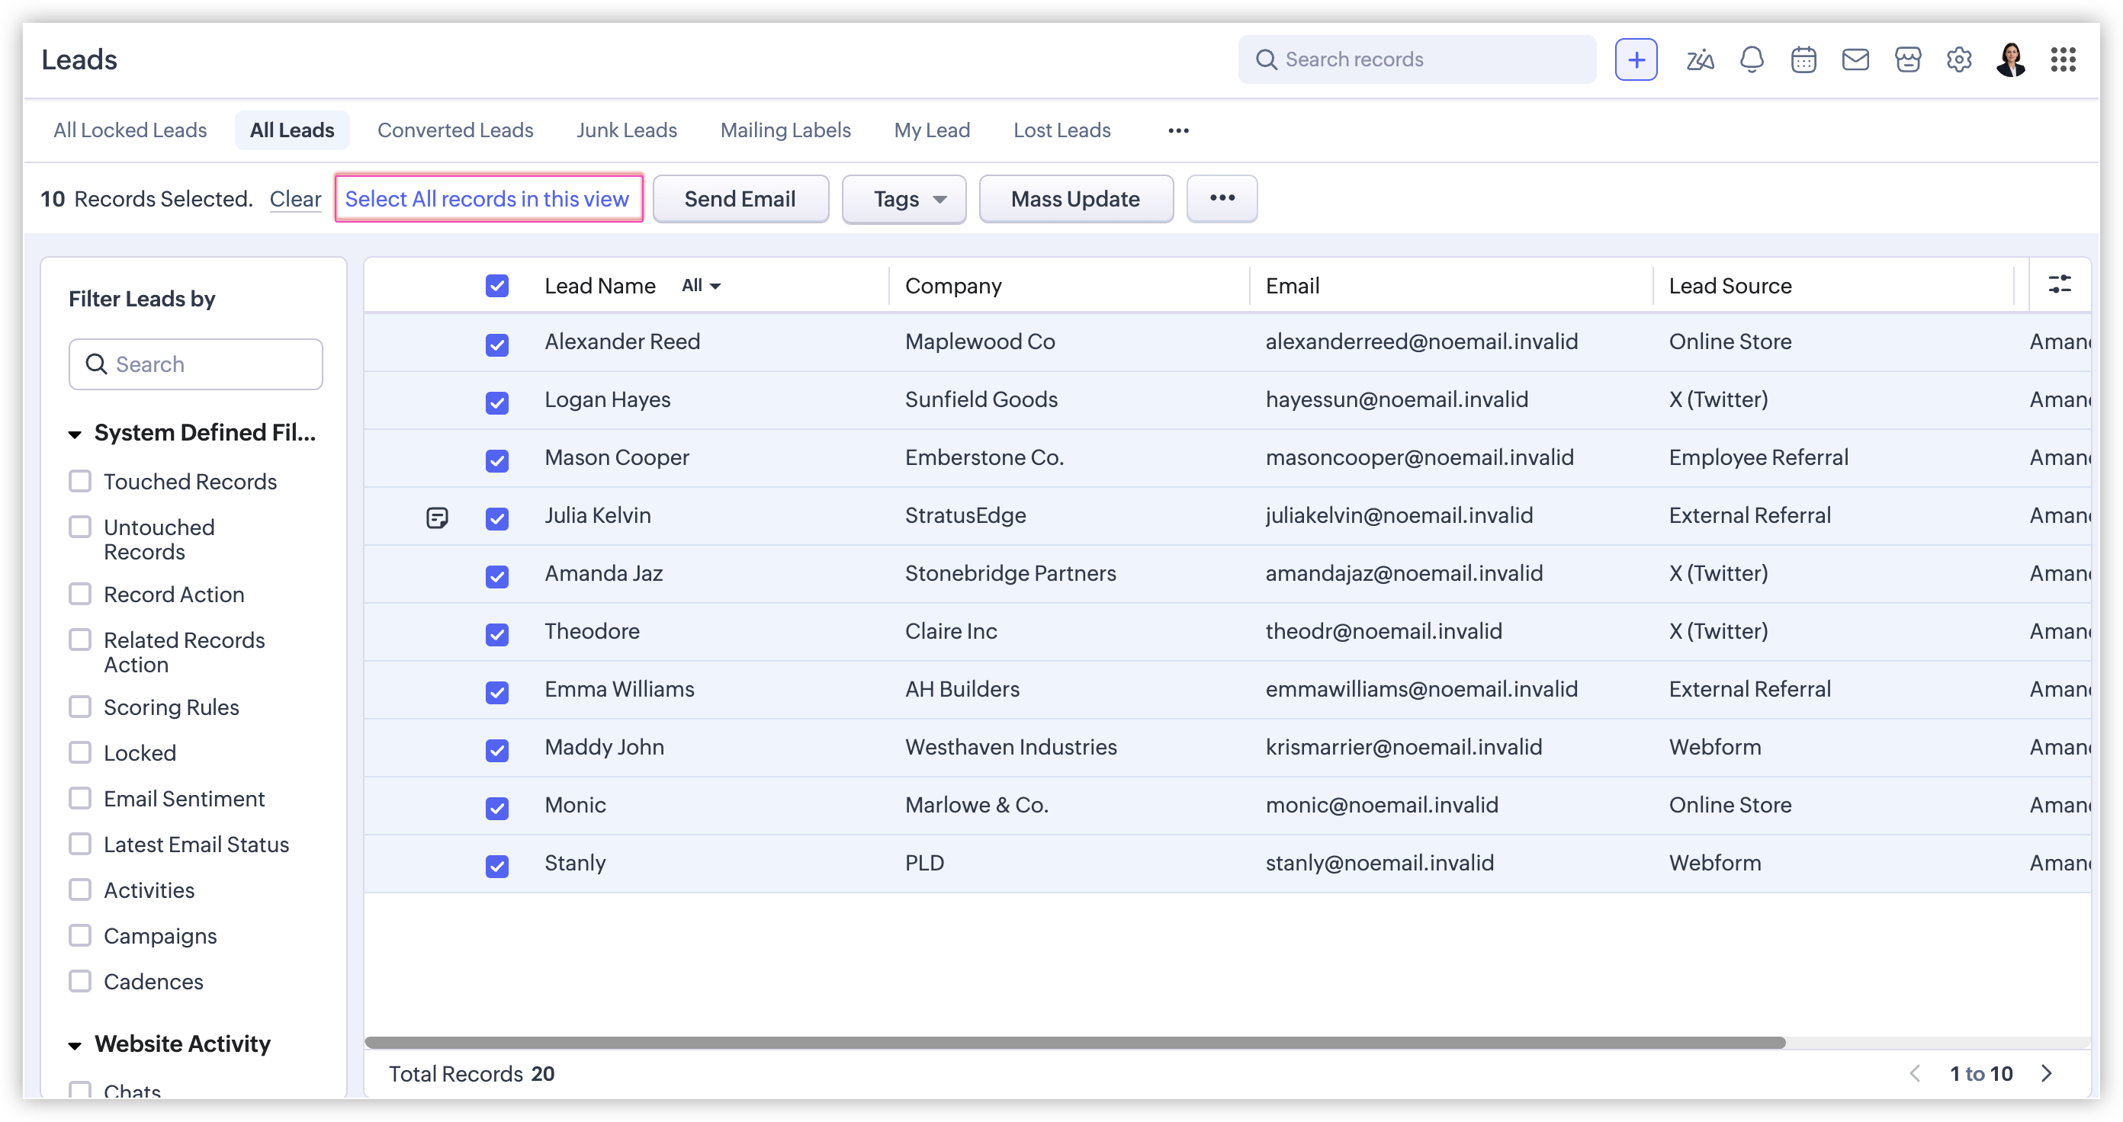Enable the Touched Records filter
Viewport: 2123px width, 1122px height.
click(x=80, y=481)
